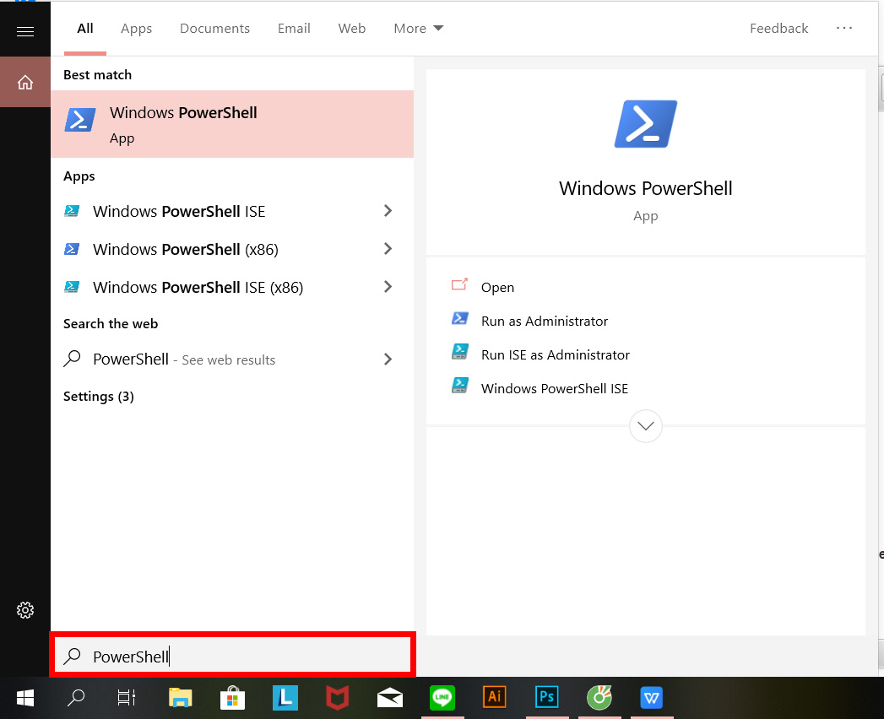Expand more actions with down chevron
884x719 pixels.
(x=646, y=426)
